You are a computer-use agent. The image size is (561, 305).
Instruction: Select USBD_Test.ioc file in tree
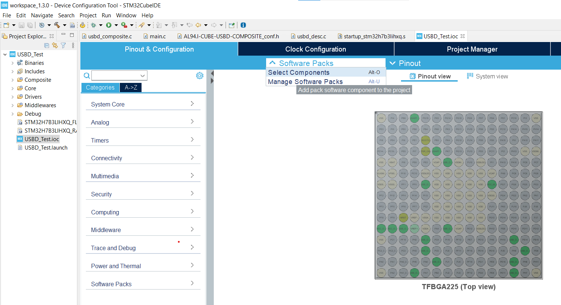point(38,139)
